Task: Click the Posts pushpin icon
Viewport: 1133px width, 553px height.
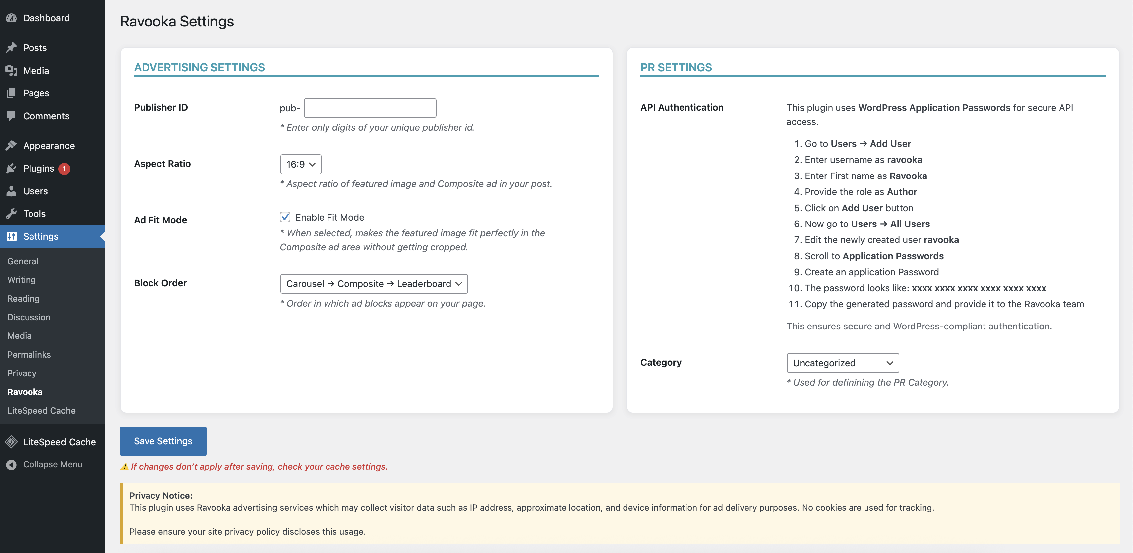Action: pyautogui.click(x=11, y=47)
